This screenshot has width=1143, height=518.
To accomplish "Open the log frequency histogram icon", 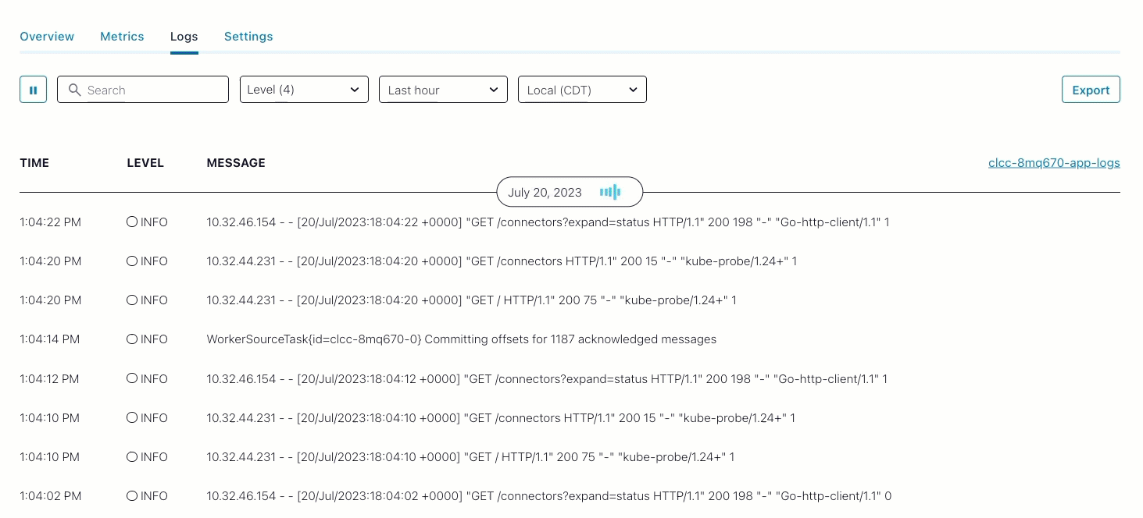I will [x=610, y=192].
